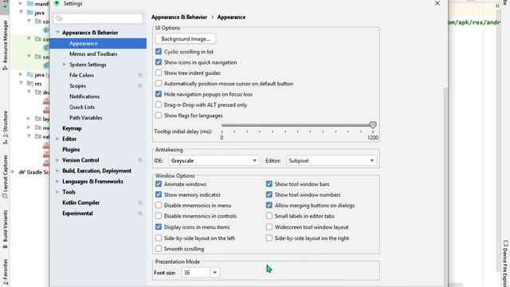Toggle Cyclic scrolling in list checkbox
Viewport: 510px width, 287px height.
(x=159, y=51)
